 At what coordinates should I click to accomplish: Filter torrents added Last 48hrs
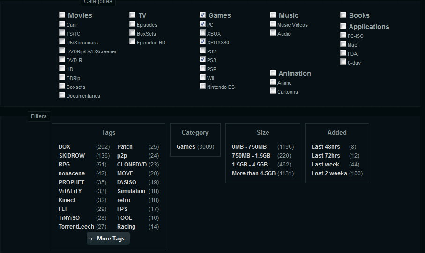coord(326,147)
